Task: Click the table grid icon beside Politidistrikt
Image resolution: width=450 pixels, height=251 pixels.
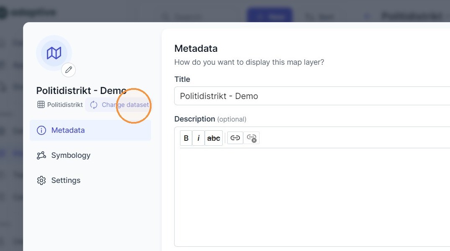Action: pyautogui.click(x=41, y=105)
